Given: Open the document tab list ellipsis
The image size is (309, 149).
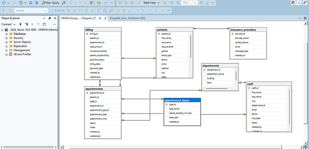Looking at the screenshot, I should (300, 18).
